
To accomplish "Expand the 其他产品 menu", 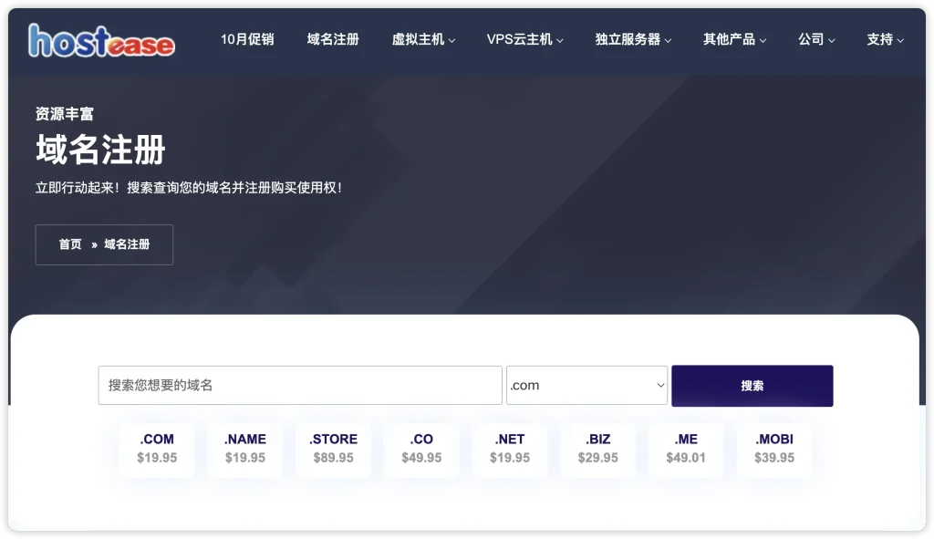I will pos(734,39).
